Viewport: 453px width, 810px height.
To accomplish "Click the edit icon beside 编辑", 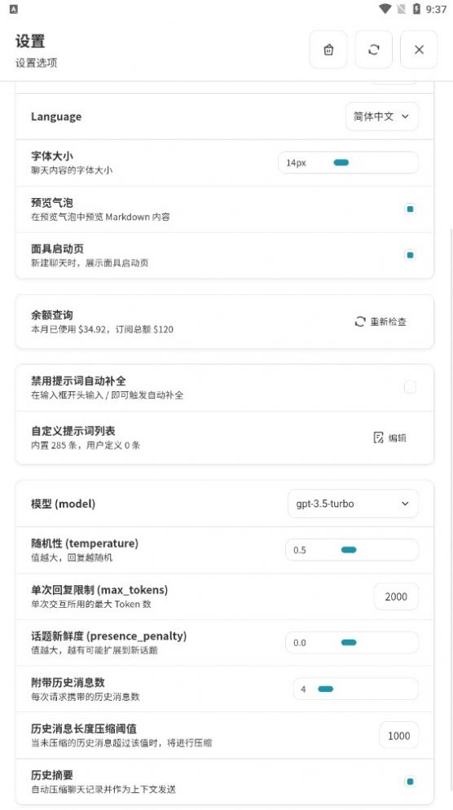I will click(379, 438).
